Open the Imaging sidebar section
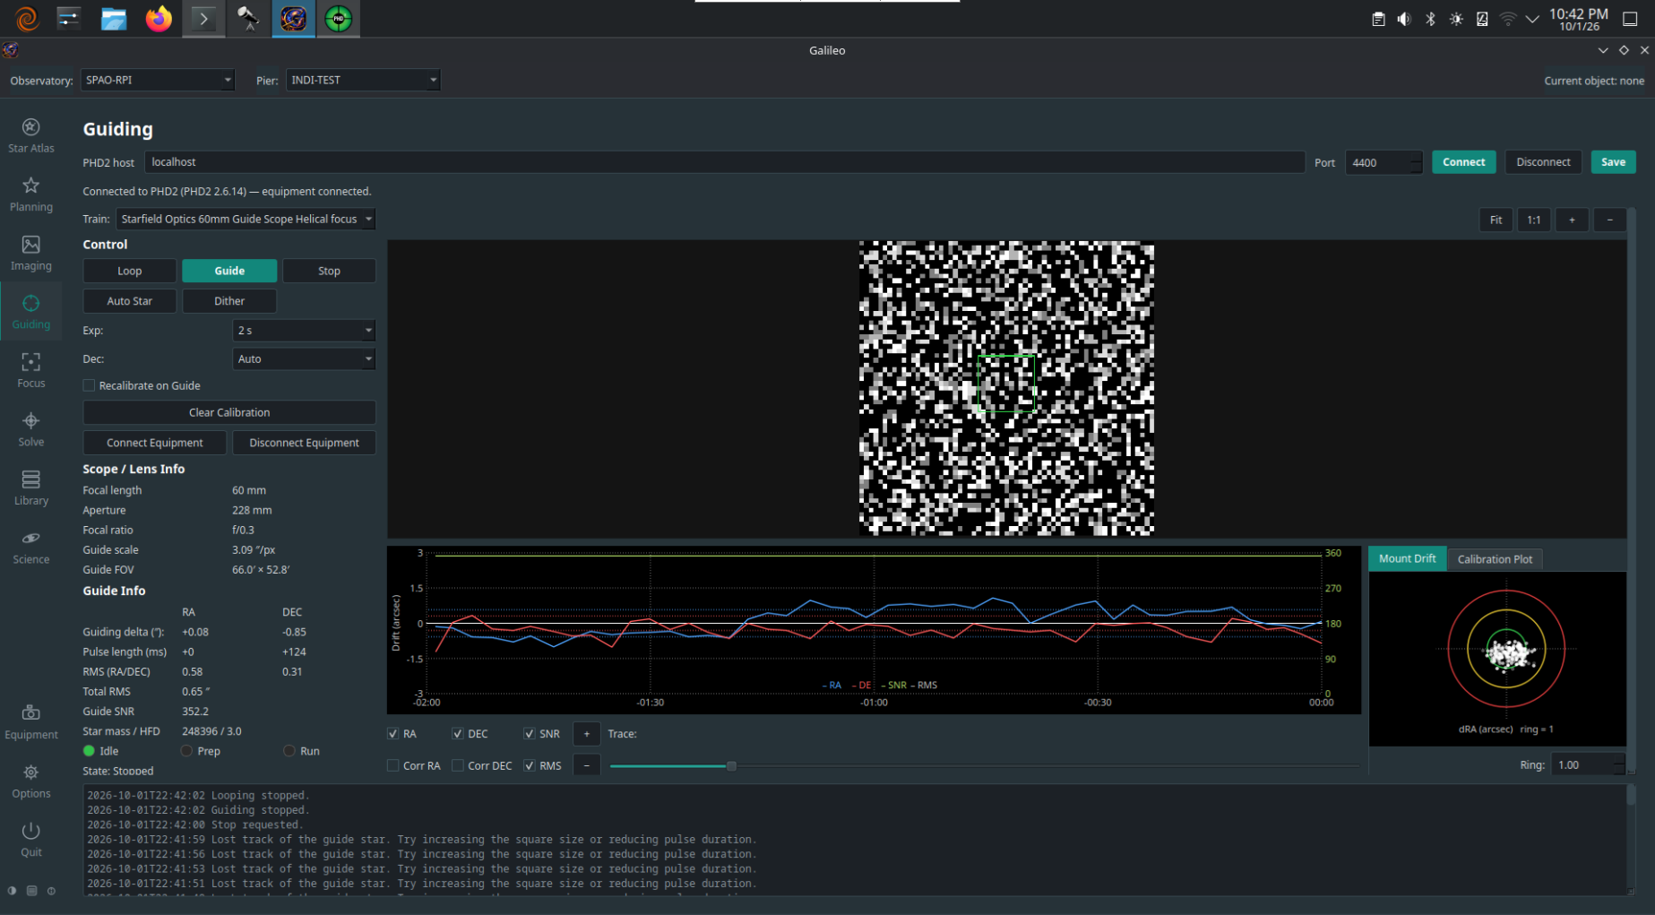The height and width of the screenshot is (915, 1655). click(x=30, y=254)
